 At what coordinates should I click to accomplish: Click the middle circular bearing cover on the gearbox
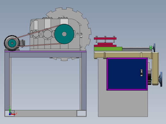point(48,34)
